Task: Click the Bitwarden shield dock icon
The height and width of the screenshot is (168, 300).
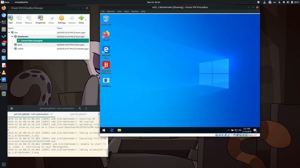Action: pyautogui.click(x=4, y=58)
